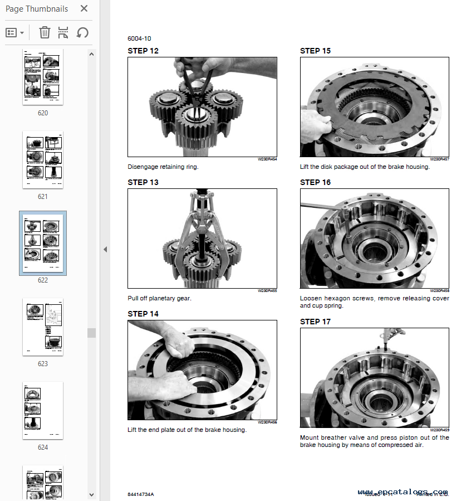Click the page label 624
The height and width of the screenshot is (501, 476).
[43, 448]
